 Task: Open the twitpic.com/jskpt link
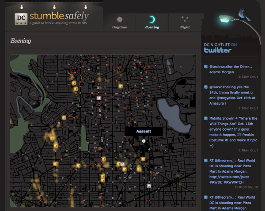pos(229,177)
